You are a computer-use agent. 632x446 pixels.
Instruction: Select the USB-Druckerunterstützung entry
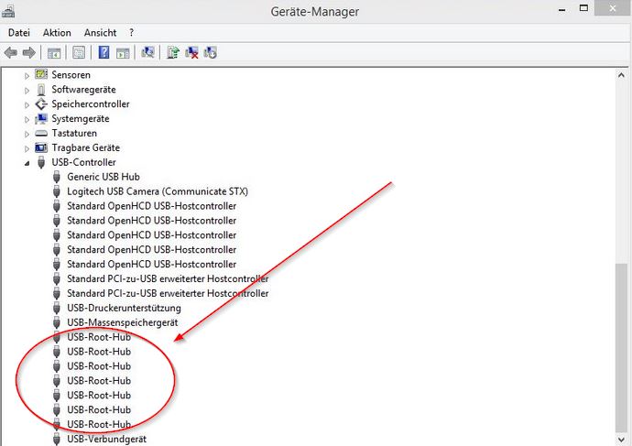point(124,309)
